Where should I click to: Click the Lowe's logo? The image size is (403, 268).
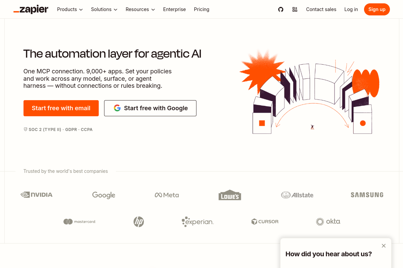pos(230,195)
